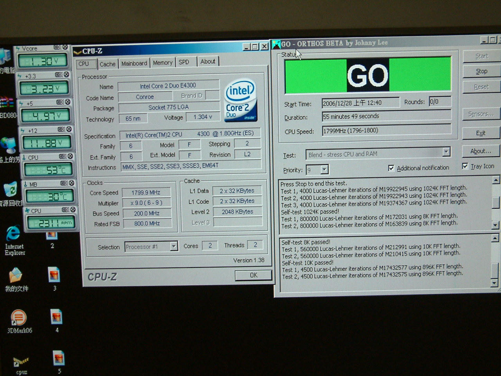Click the Start Time field in ORTHOS
This screenshot has height=376, width=501.
(360, 103)
